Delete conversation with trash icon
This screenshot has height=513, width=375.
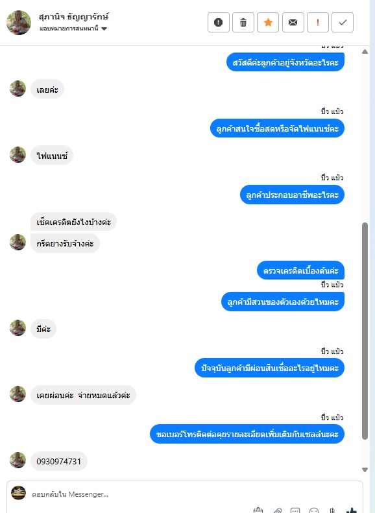[x=243, y=23]
